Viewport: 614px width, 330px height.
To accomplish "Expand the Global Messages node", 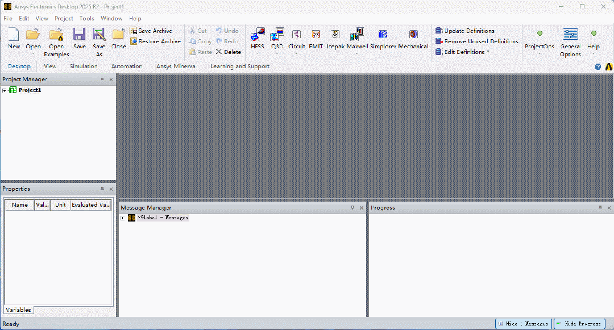I will tap(123, 218).
